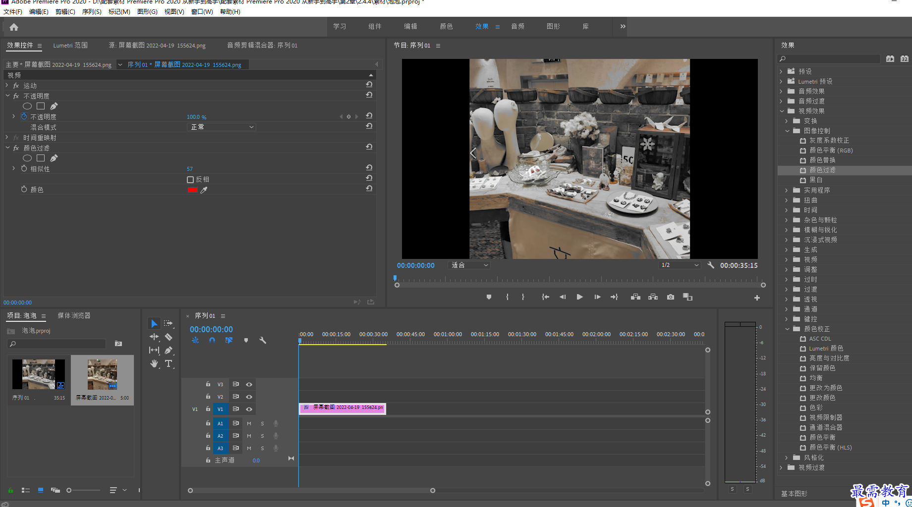Switch to 媒体浏览器 tab
The image size is (912, 507).
click(x=74, y=315)
